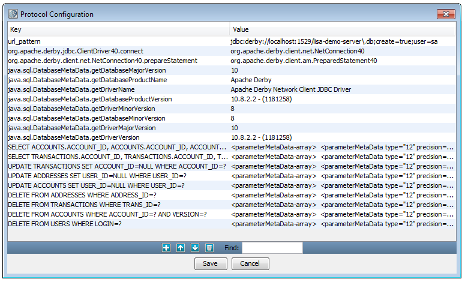465x282 pixels.
Task: Click the Value column header
Action: [343, 29]
